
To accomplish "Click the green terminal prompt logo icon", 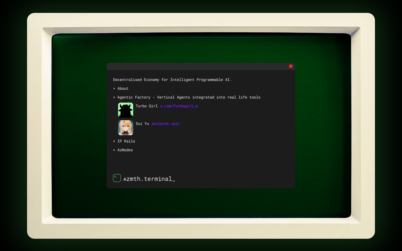I will [117, 178].
